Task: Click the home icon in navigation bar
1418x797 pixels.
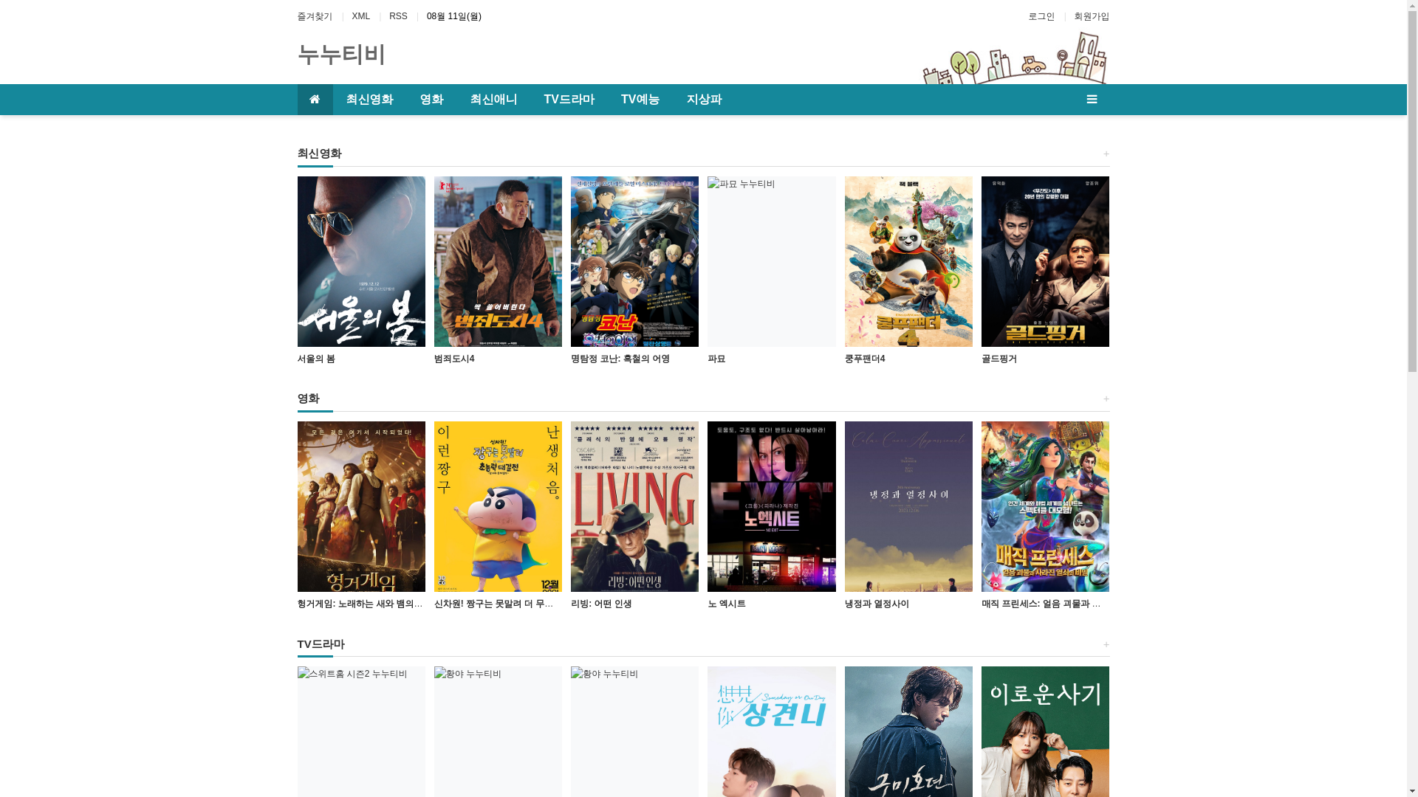Action: (x=315, y=100)
